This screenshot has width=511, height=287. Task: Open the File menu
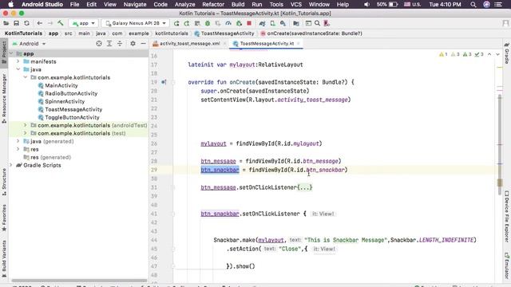[74, 5]
